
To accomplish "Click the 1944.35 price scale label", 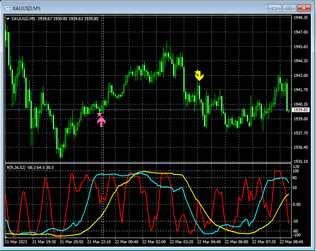I will [301, 61].
